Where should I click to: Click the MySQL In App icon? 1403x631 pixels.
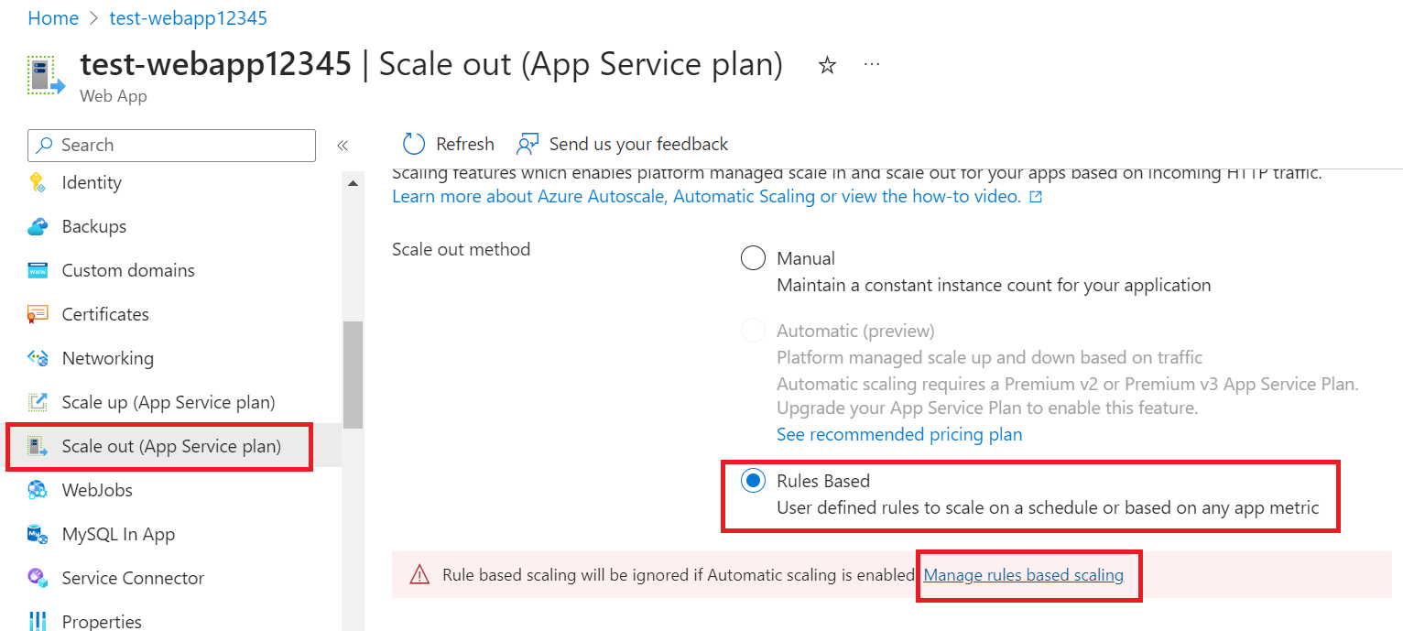click(38, 534)
